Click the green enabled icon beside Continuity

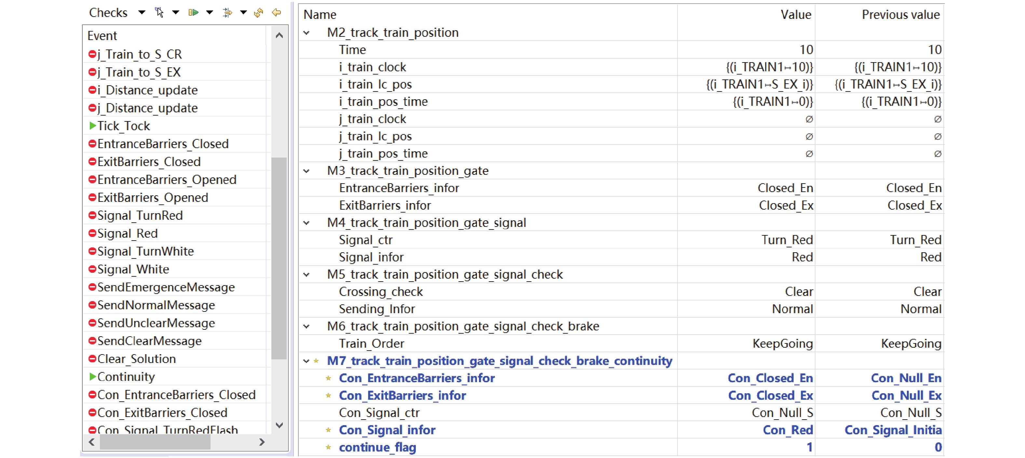[x=92, y=376]
